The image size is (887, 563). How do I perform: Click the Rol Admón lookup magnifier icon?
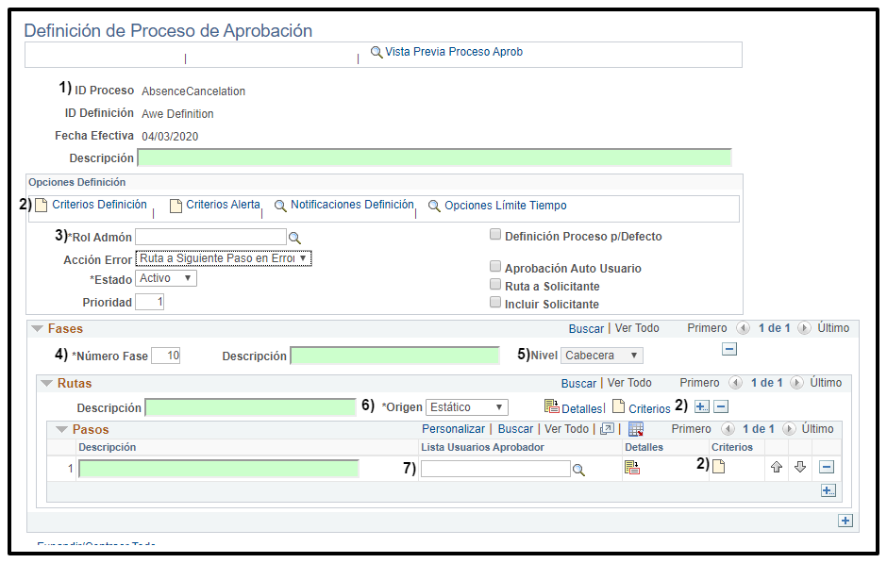[294, 238]
